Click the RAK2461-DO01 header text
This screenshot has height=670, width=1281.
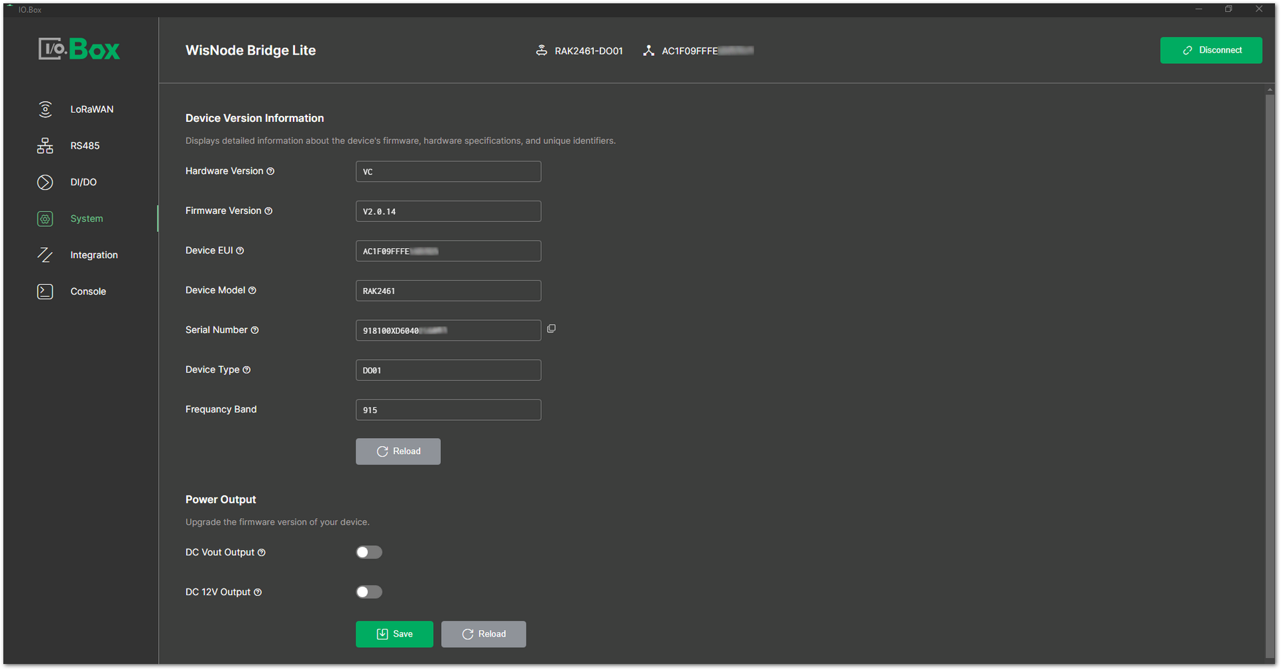588,51
